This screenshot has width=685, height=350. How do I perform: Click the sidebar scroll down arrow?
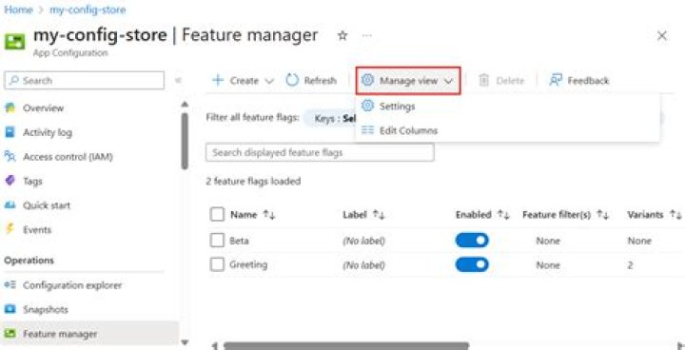(x=185, y=342)
